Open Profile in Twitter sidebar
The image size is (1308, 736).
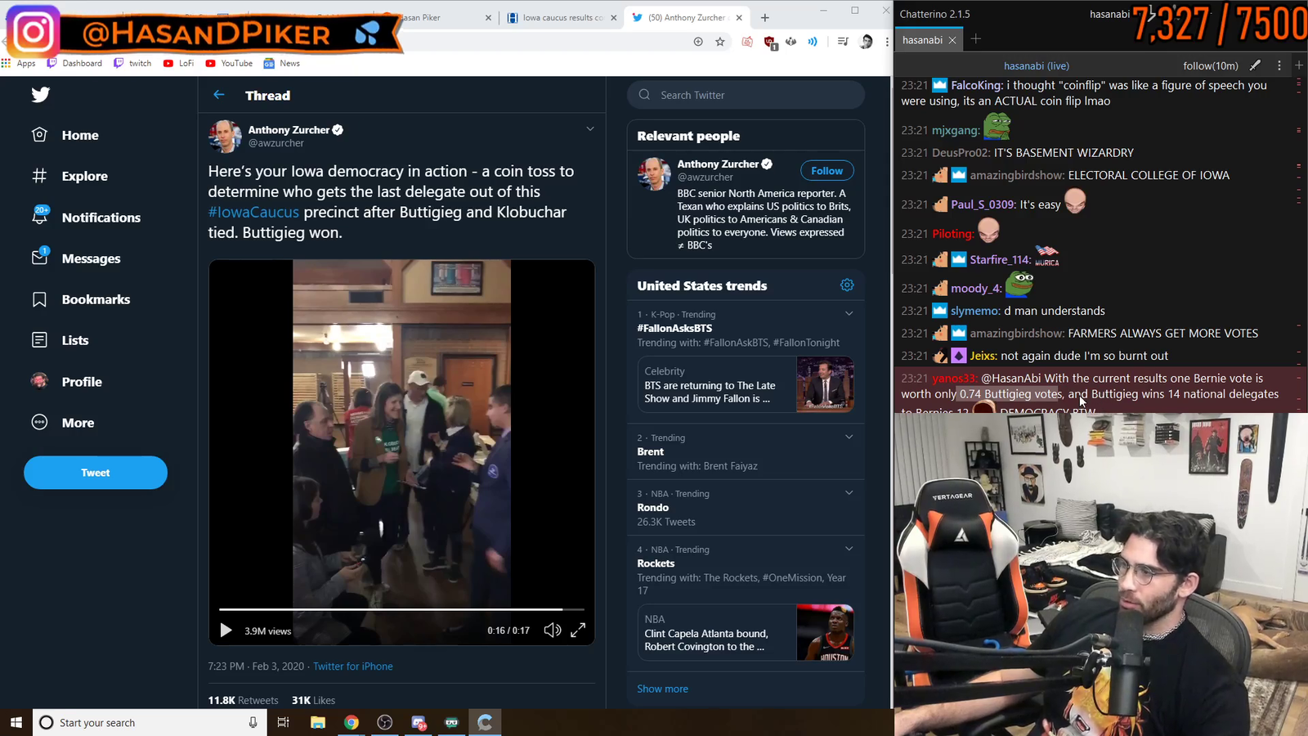(66, 381)
